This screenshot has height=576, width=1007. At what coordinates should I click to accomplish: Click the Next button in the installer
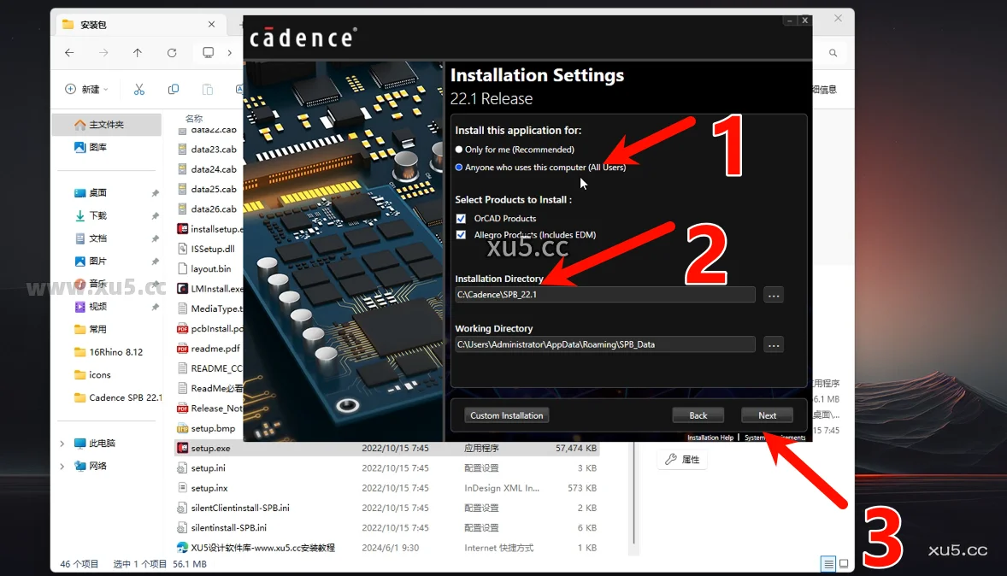[x=766, y=414]
